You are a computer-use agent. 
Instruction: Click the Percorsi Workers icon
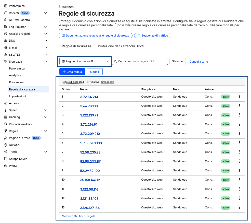[x=6, y=124]
